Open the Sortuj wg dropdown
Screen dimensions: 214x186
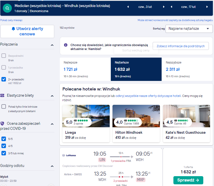[x=189, y=29]
